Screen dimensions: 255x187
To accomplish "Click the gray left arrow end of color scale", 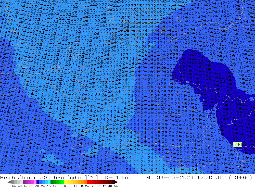I will [x=9, y=182].
